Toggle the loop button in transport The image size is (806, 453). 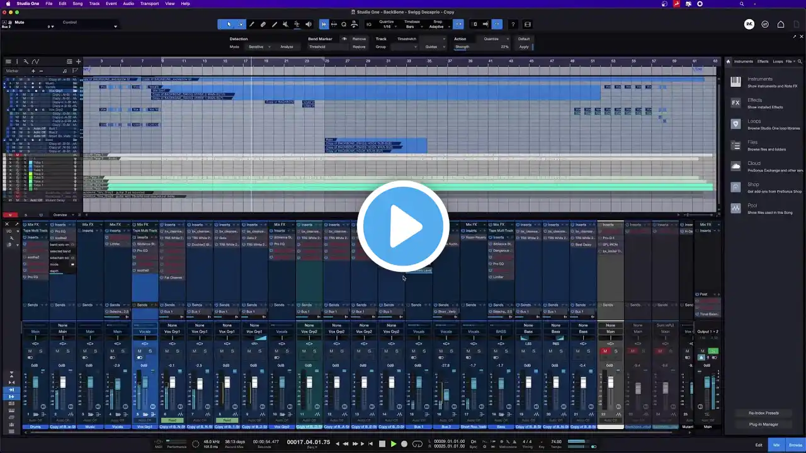tap(417, 444)
